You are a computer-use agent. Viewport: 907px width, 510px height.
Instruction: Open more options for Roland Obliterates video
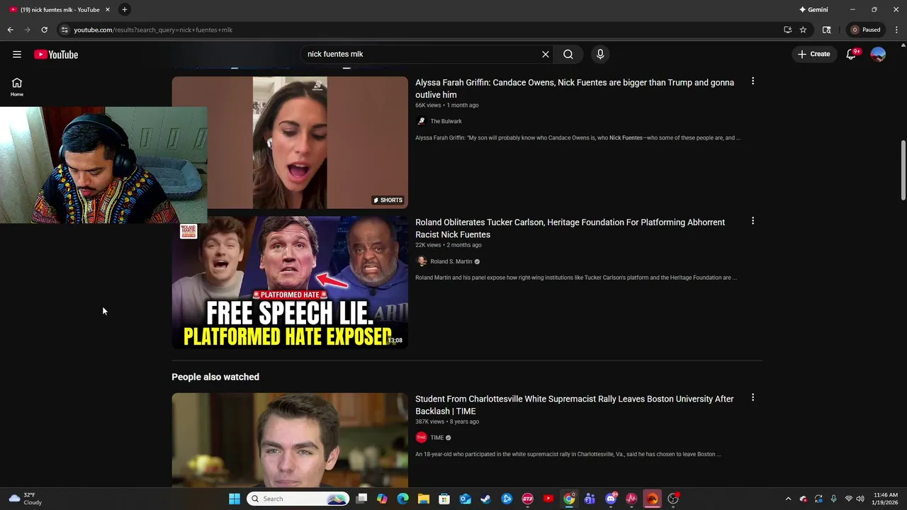[753, 221]
